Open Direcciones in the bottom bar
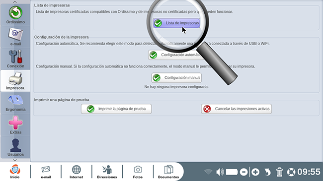The width and height of the screenshot is (323, 181). tap(107, 172)
